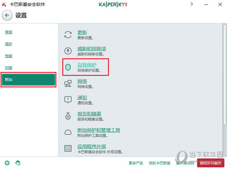Click the application appearance window icon

tap(68, 148)
